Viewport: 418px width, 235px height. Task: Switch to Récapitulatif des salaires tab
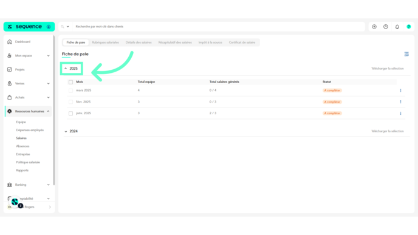click(x=175, y=43)
